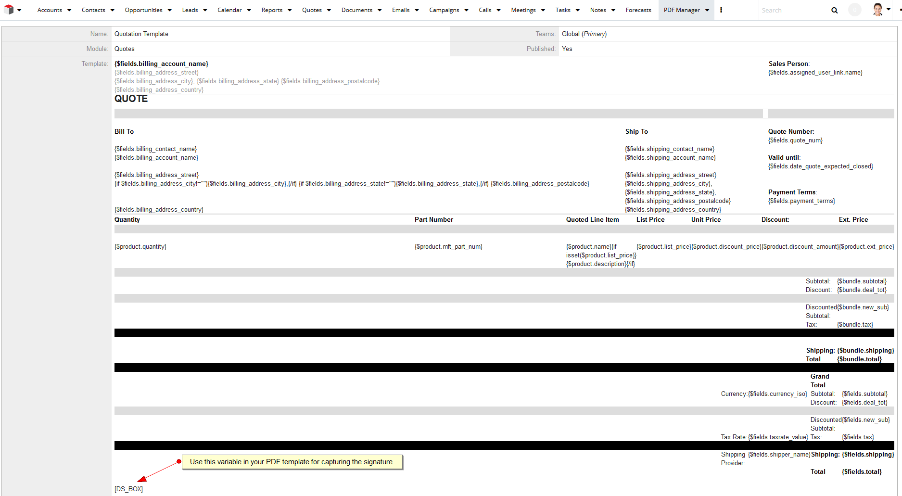Viewport: 902px width, 496px height.
Task: Open the Accounts module
Action: (50, 10)
